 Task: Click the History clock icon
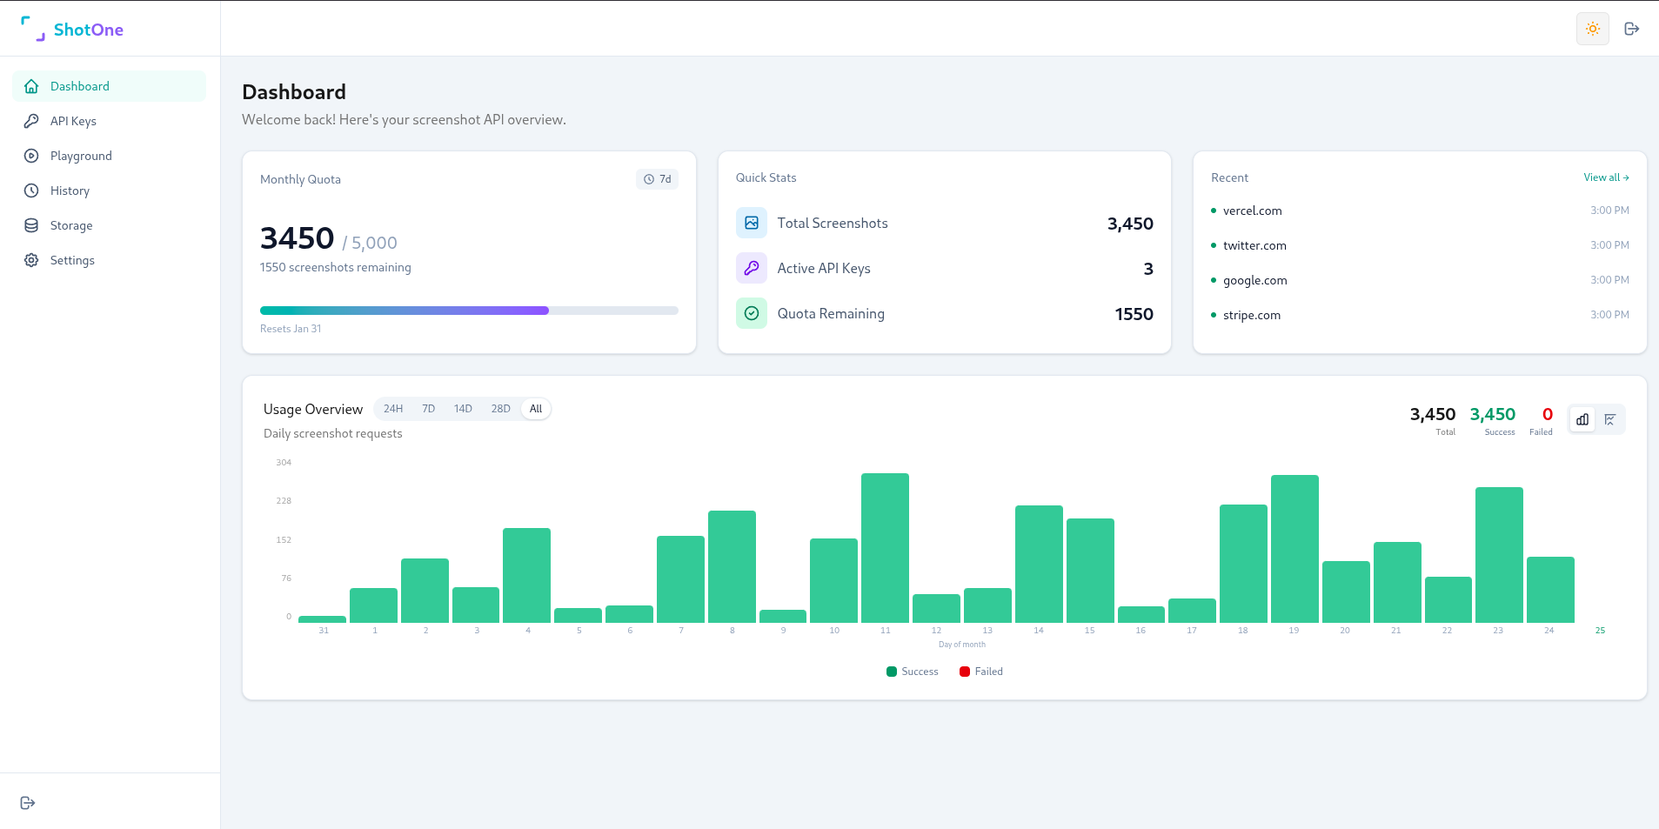click(31, 191)
